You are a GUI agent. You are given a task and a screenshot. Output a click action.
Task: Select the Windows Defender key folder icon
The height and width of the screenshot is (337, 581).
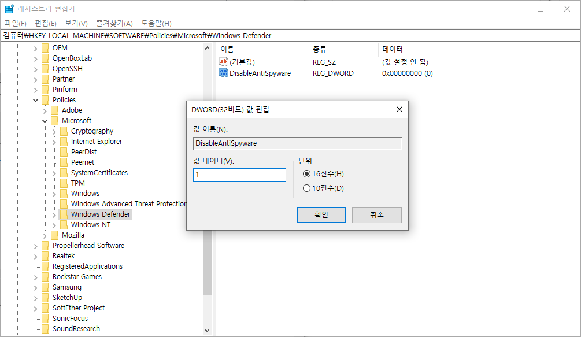pyautogui.click(x=64, y=214)
